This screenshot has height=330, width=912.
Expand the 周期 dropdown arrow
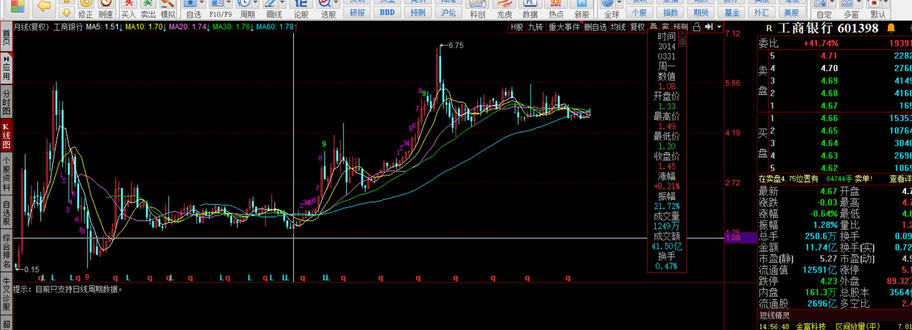(255, 3)
